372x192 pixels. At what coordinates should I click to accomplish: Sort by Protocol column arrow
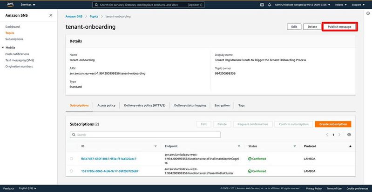350,147
